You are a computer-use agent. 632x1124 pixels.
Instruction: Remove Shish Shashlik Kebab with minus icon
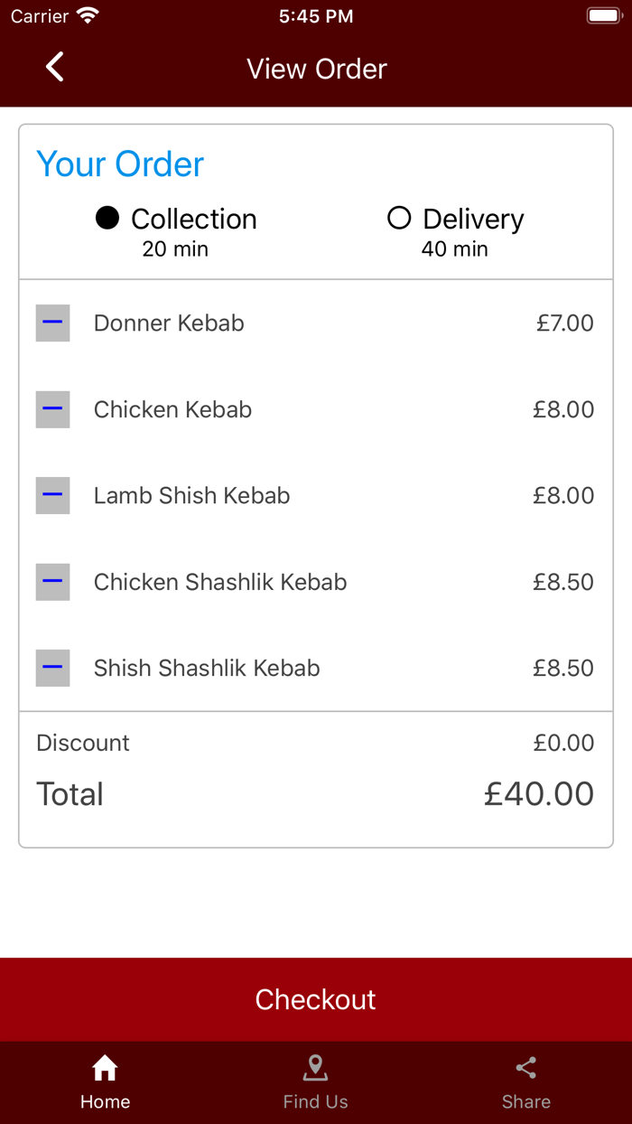[x=52, y=668]
